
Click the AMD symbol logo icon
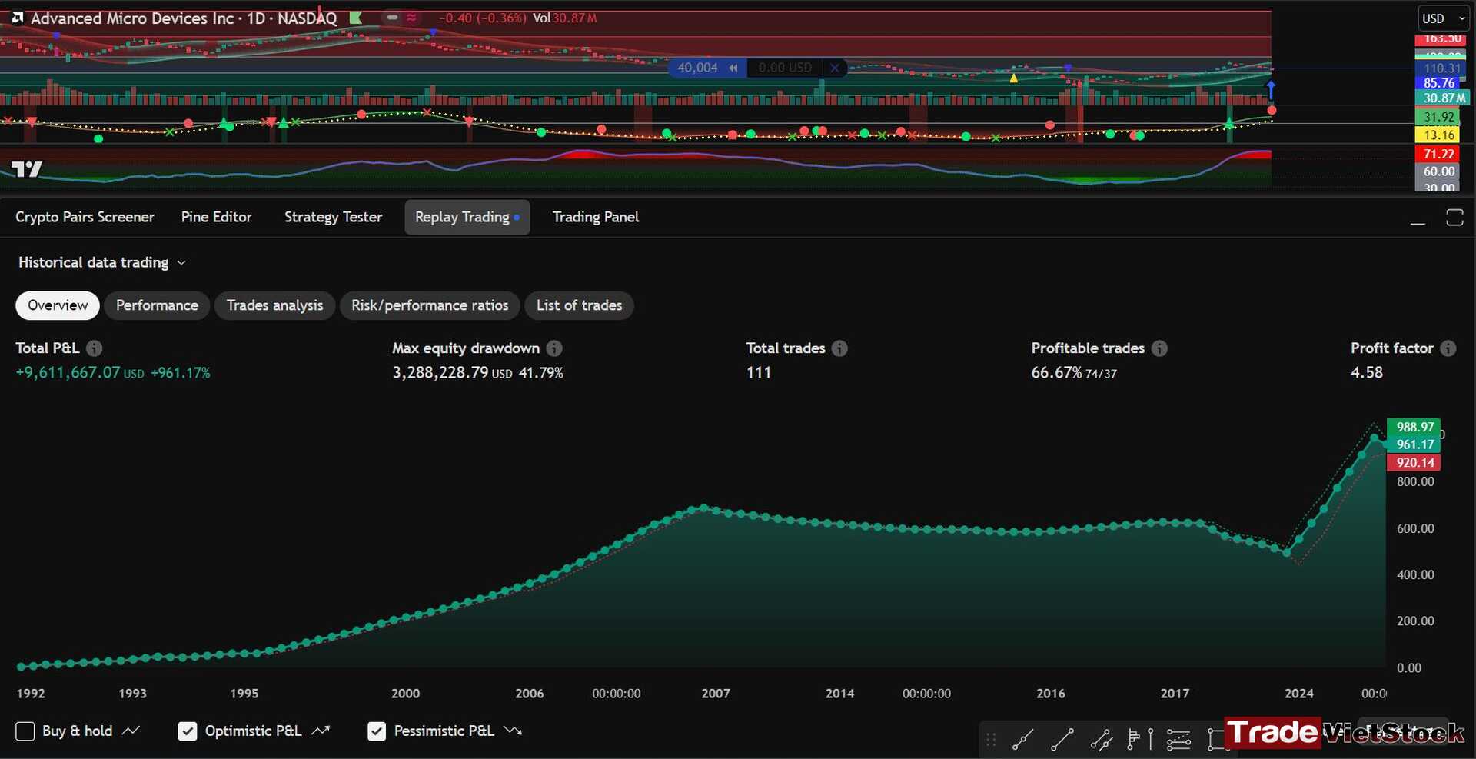pos(18,18)
